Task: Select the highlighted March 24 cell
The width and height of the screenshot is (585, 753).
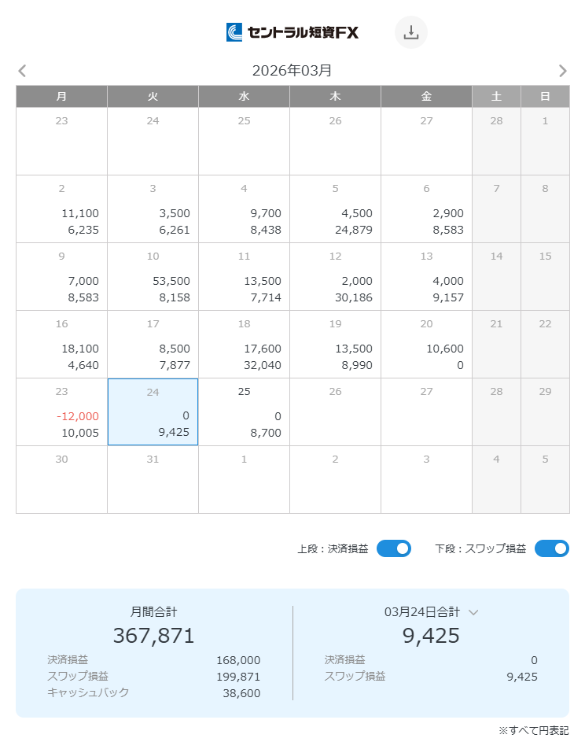Action: (x=153, y=412)
